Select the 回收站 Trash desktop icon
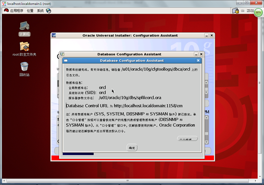Viewport: 264px width, 185px height. coord(24,69)
